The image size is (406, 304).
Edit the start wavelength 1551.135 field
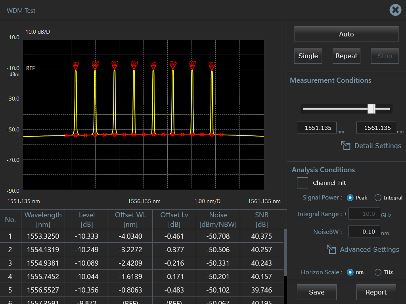pyautogui.click(x=317, y=128)
